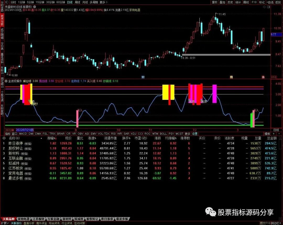The width and height of the screenshot is (283, 225).
Task: Select the 60分钟 period
Action: [61, 2]
